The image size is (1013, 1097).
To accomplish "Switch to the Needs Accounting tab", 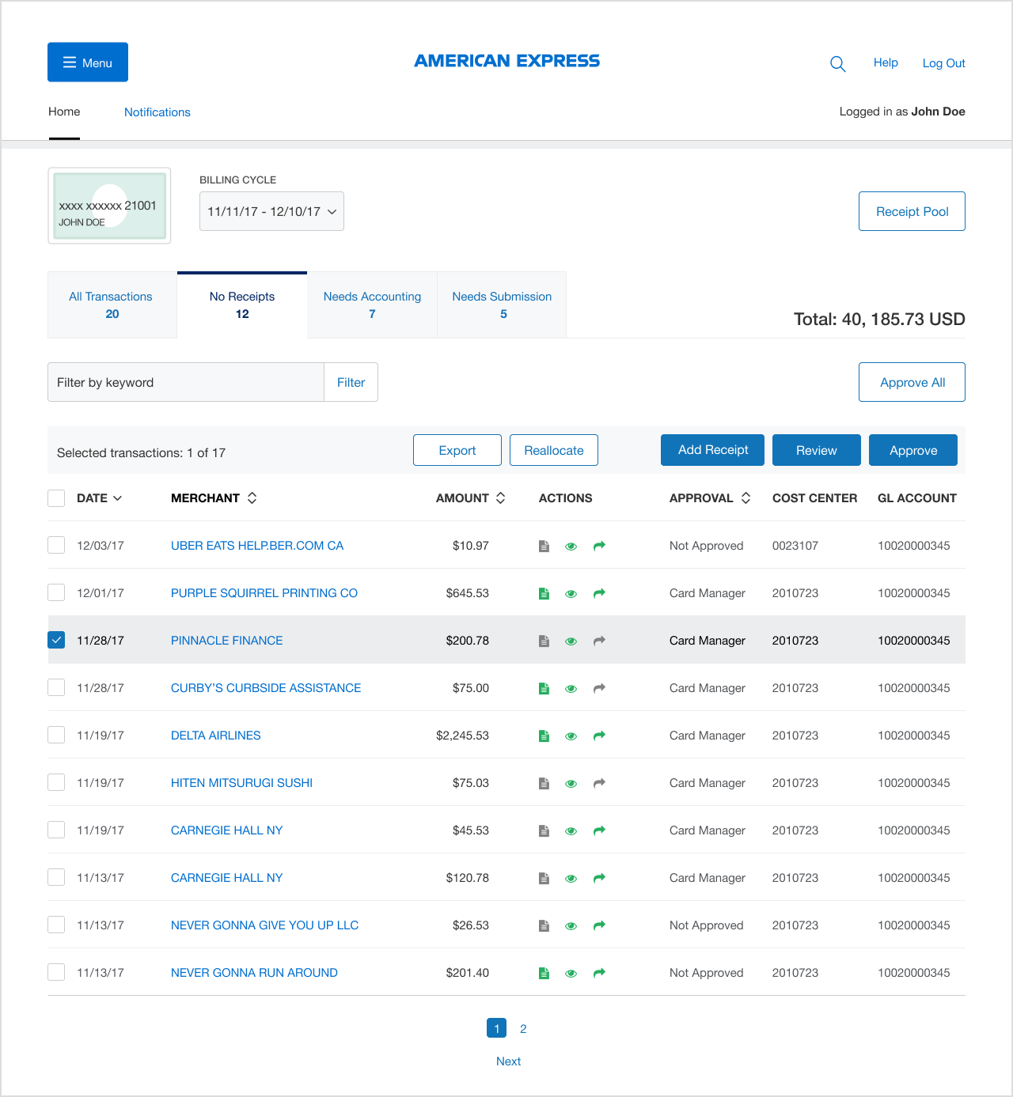I will coord(372,305).
